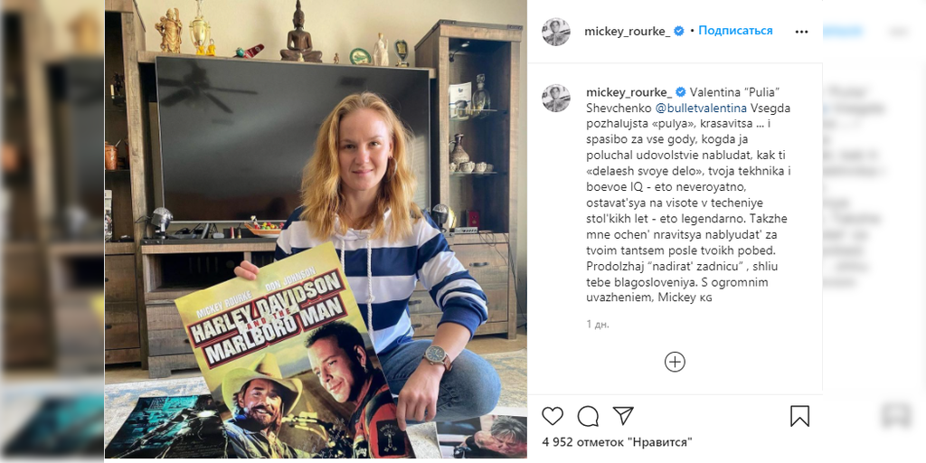Open comments via speech bubble icon
The height and width of the screenshot is (463, 926).
pyautogui.click(x=588, y=416)
